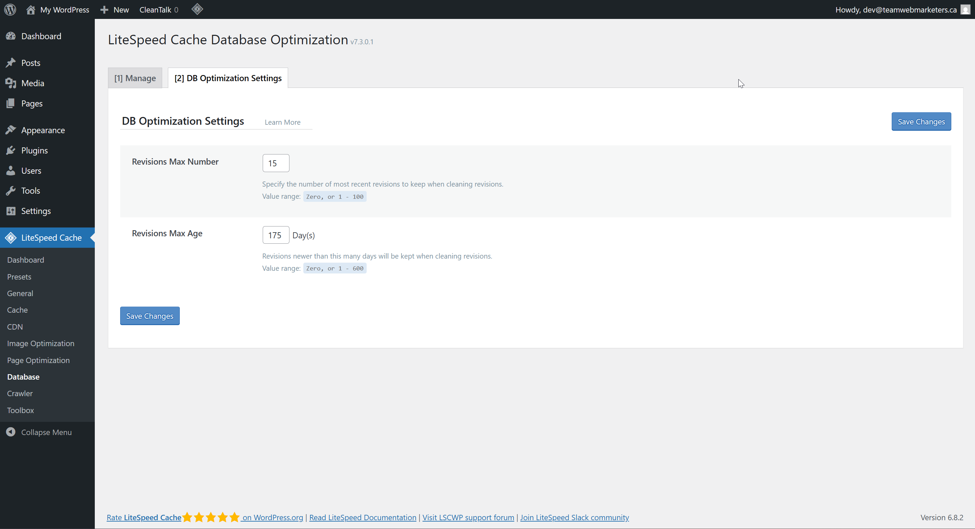Click the Media icon in sidebar
Image resolution: width=975 pixels, height=529 pixels.
coord(10,83)
